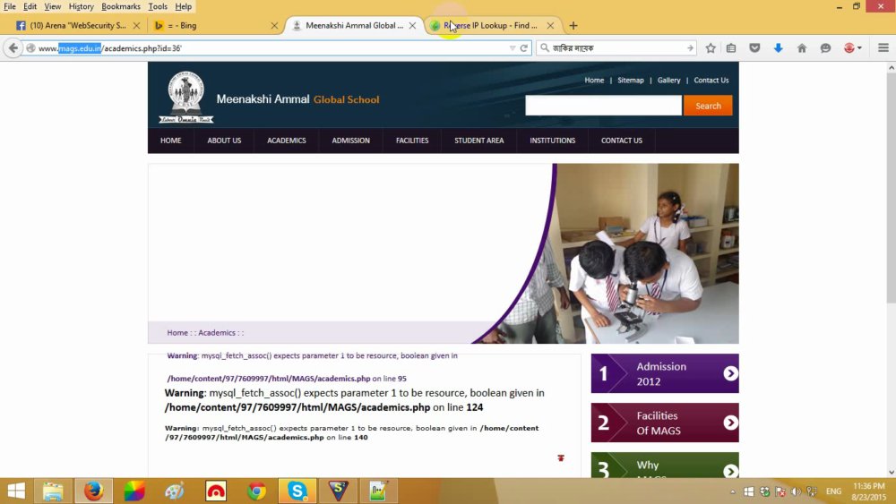Viewport: 896px width, 504px height.
Task: Close the Bing tab
Action: point(274,26)
